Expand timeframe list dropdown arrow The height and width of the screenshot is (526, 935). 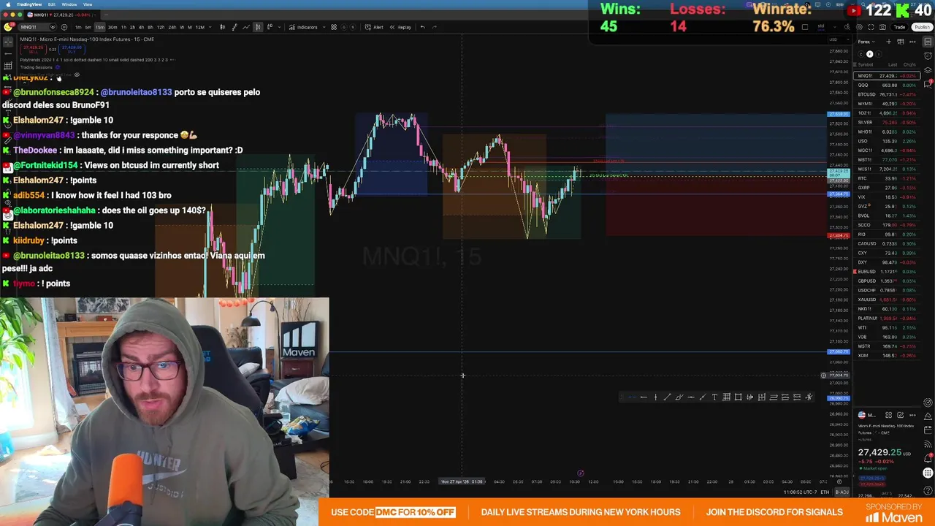[210, 27]
